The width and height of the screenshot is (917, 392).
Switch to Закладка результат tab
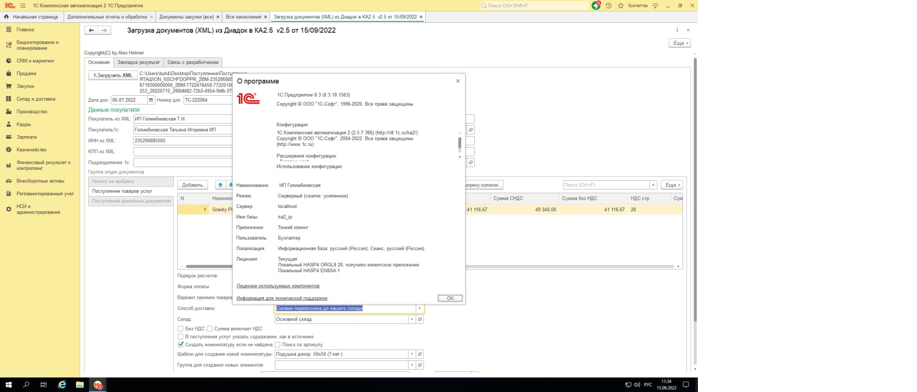(x=138, y=63)
